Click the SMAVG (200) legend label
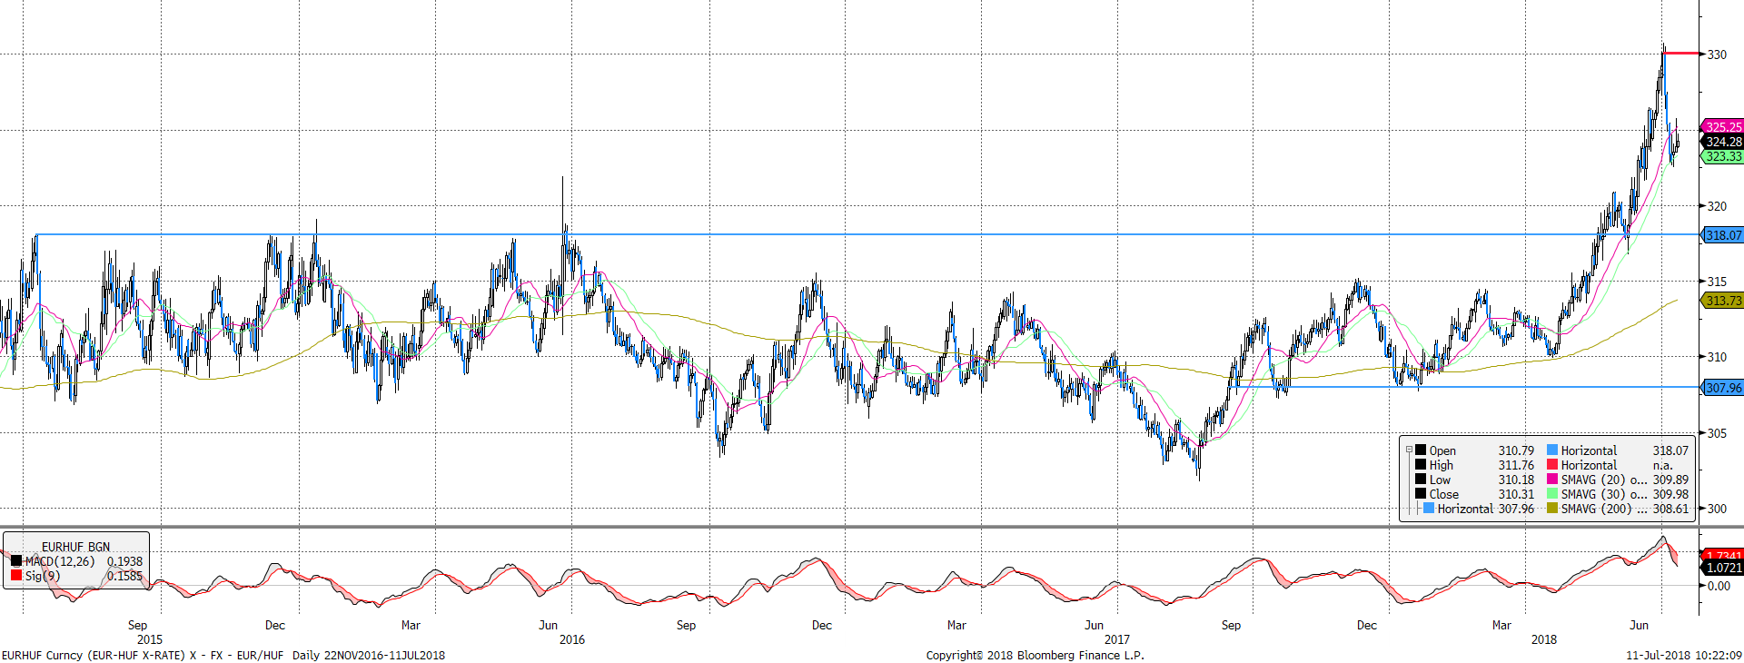This screenshot has height=663, width=1744. click(1603, 509)
